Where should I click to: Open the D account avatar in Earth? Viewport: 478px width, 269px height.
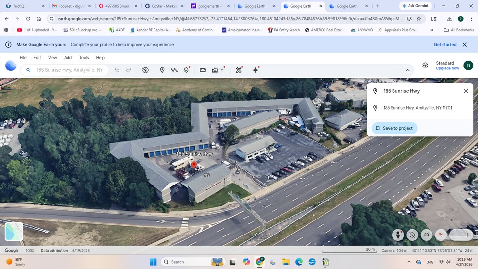click(x=468, y=66)
